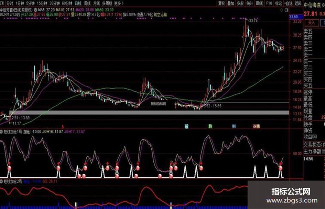Viewport: 325px width, 209px height.
Task: Select the 60分钟 period tab
Action: tap(67, 3)
